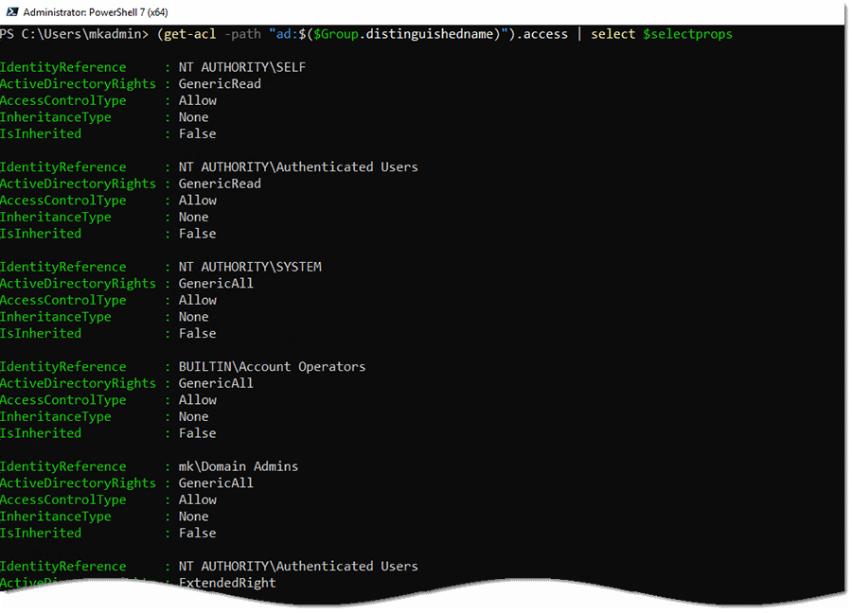This screenshot has width=852, height=613.
Task: Click the PowerShell icon in title bar
Action: 11,12
